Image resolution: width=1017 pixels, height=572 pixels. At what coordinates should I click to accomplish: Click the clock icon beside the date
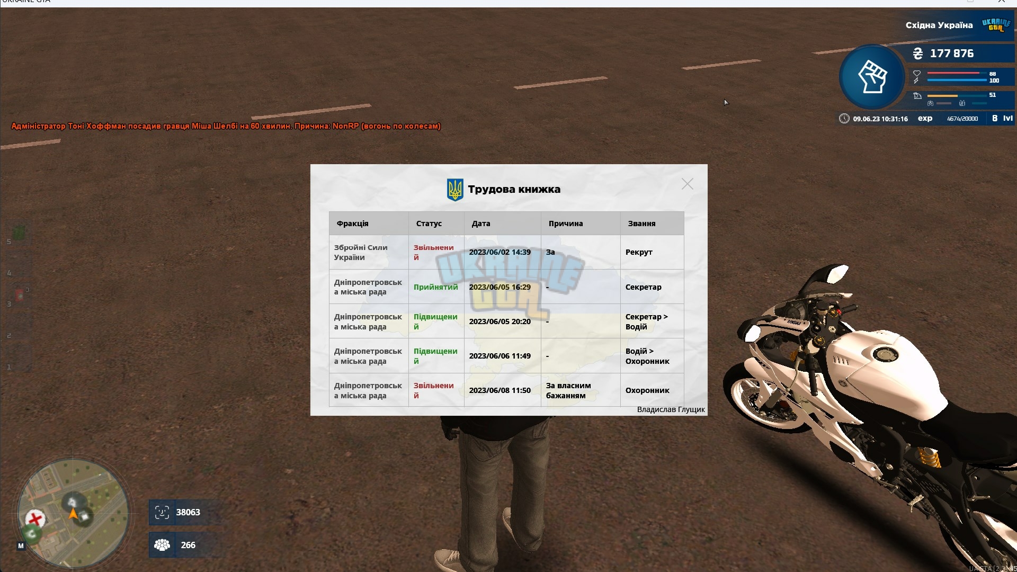coord(844,119)
